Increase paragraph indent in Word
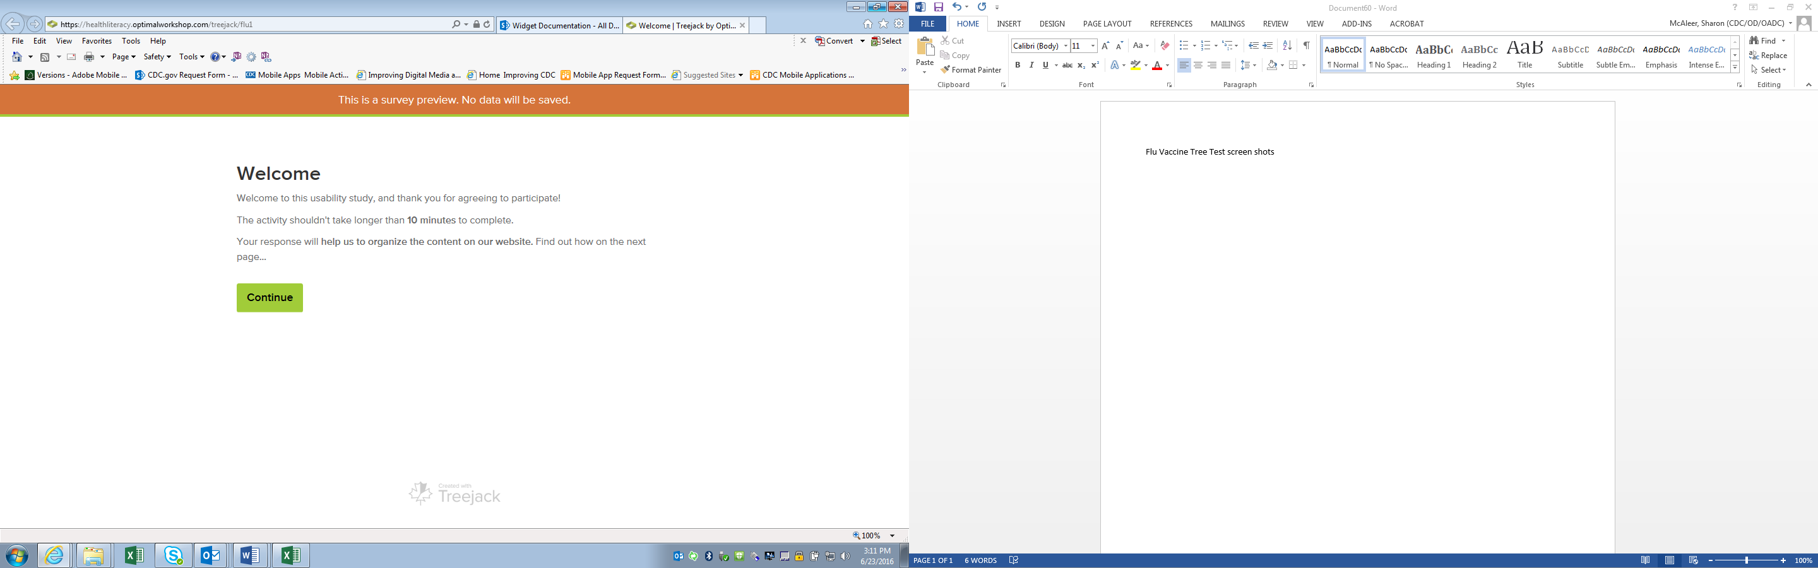The height and width of the screenshot is (568, 1818). (1268, 46)
